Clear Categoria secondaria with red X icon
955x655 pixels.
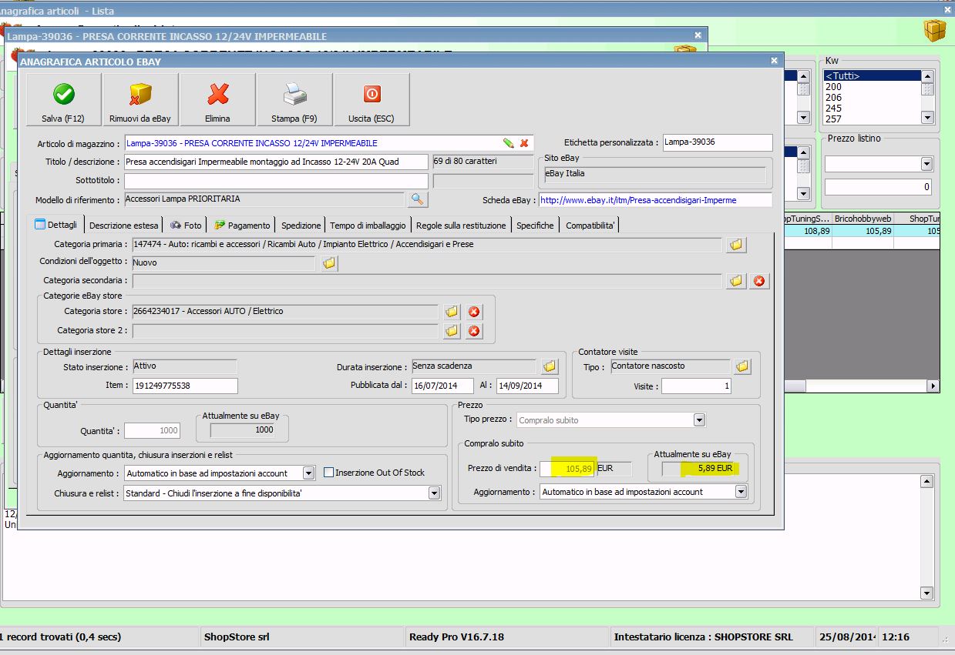coord(759,282)
